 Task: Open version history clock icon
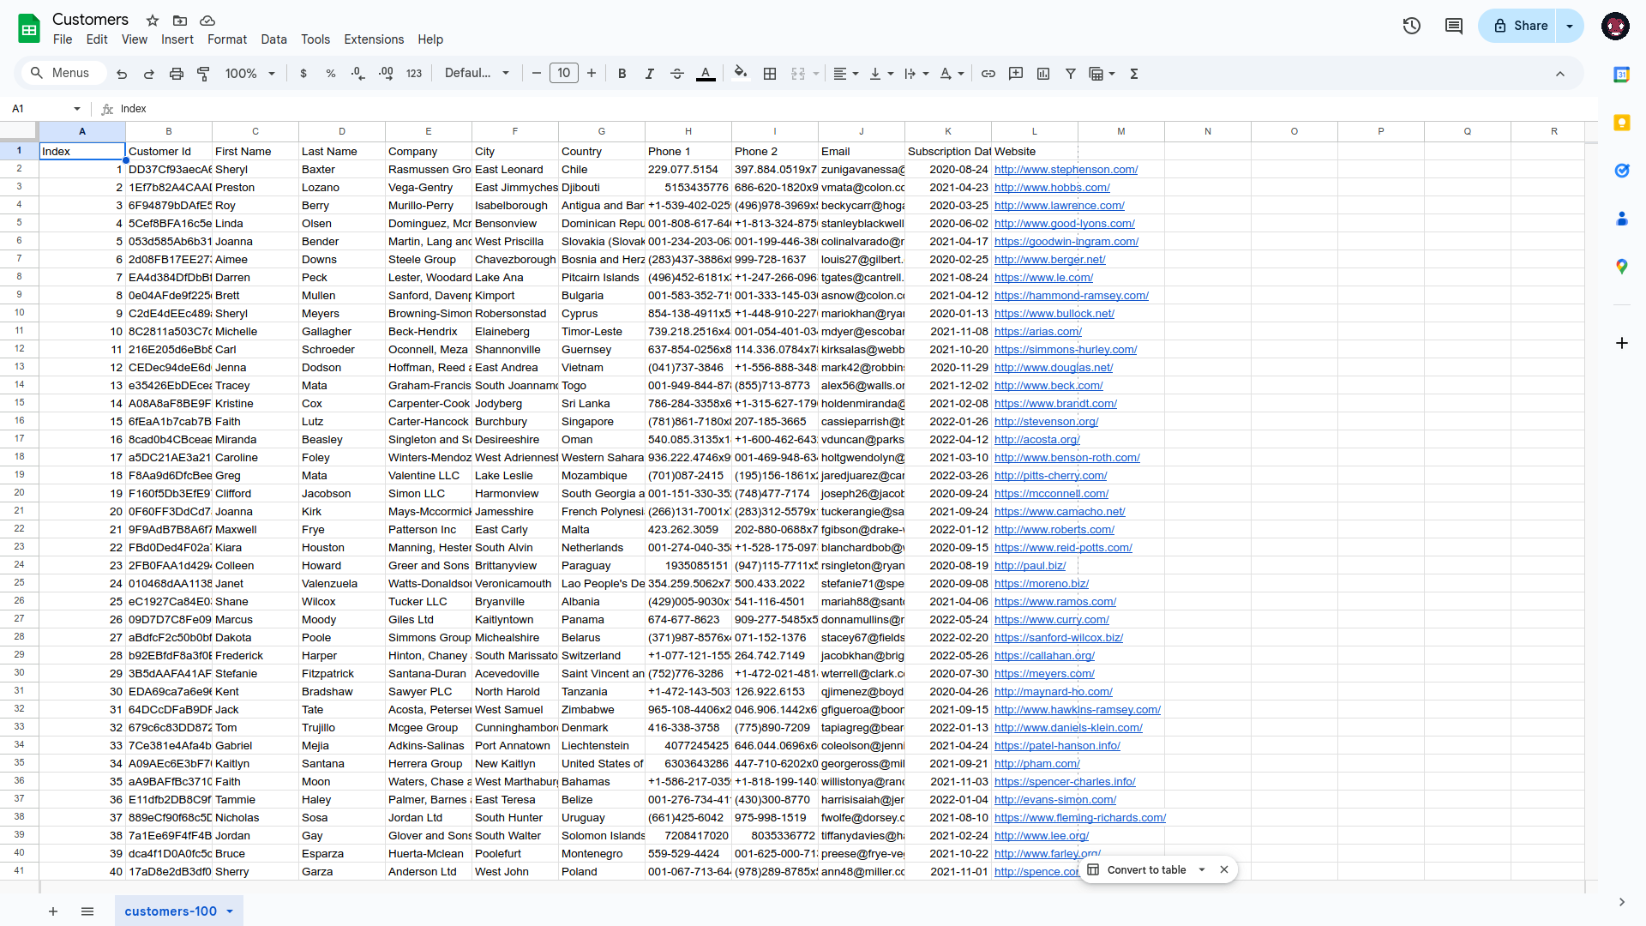[1411, 26]
